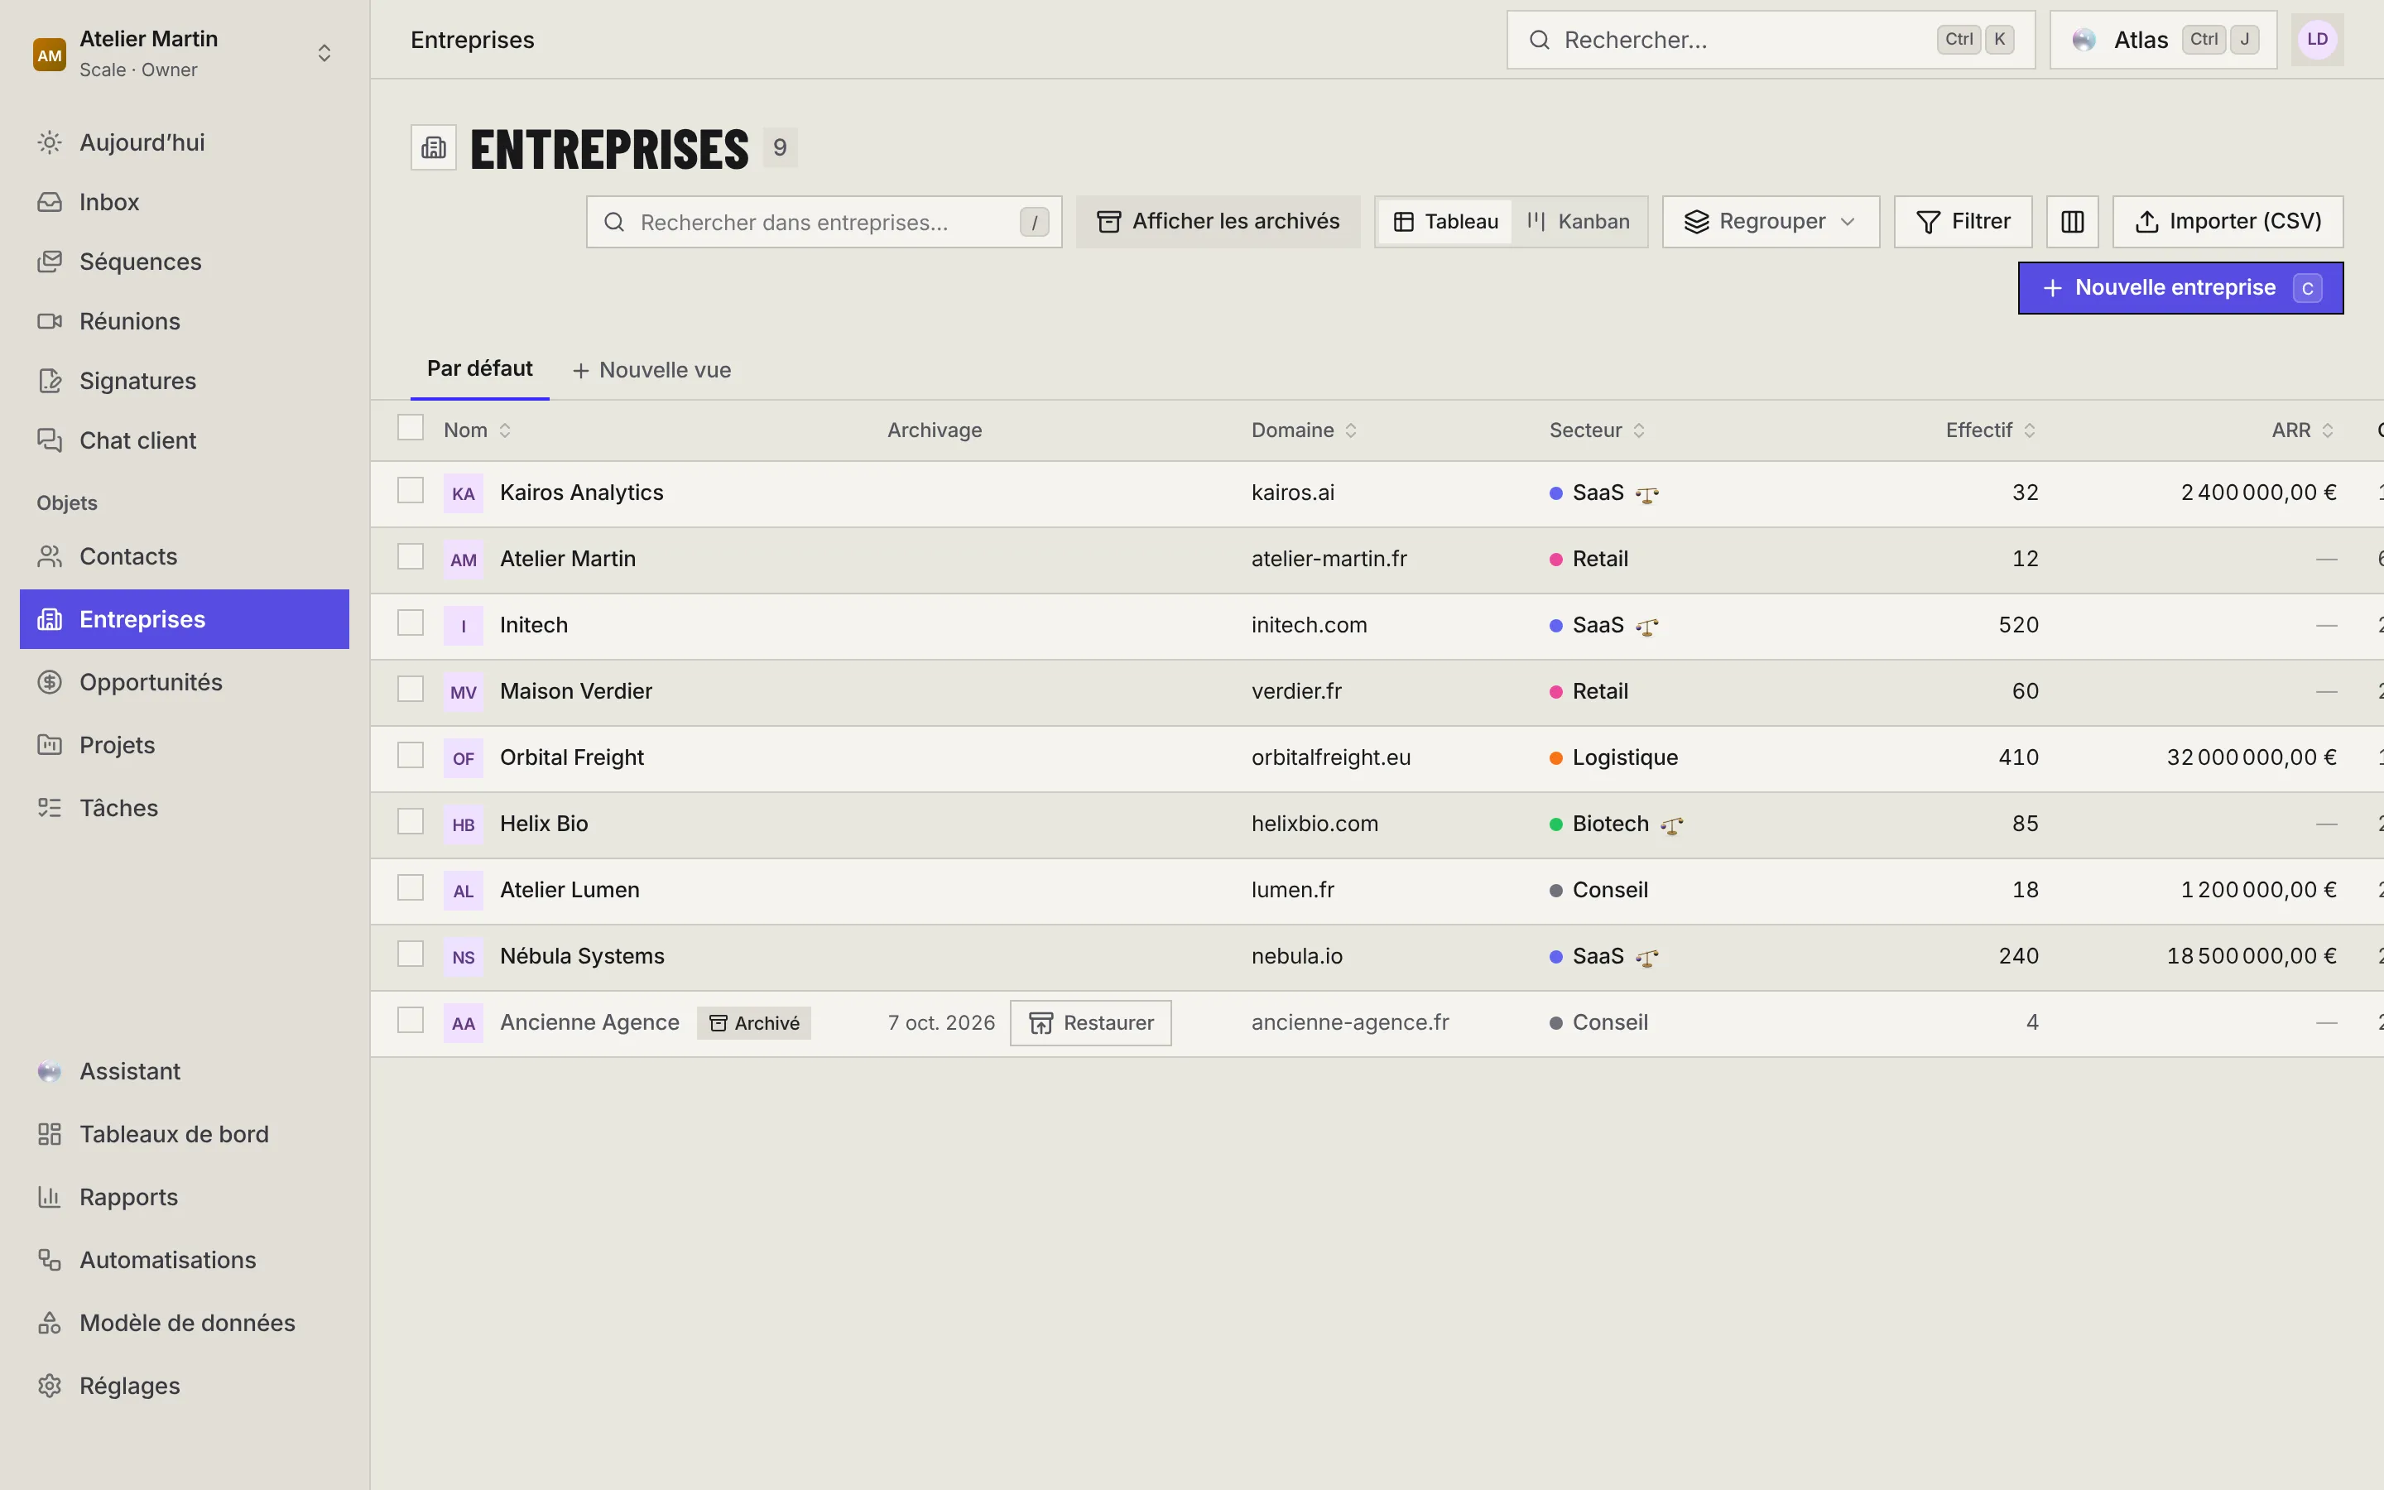Toggle select-all checkbox in table header
The width and height of the screenshot is (2384, 1490).
tap(410, 428)
